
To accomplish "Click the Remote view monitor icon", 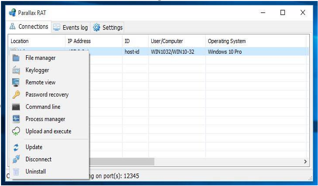I will click(16, 82).
